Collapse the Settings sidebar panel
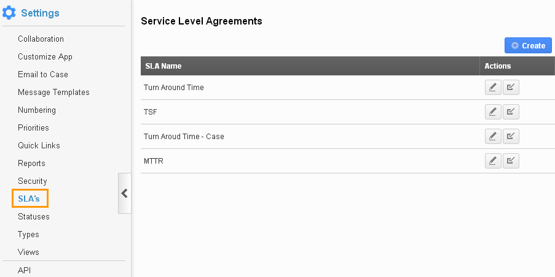This screenshot has width=555, height=277. coord(124,193)
